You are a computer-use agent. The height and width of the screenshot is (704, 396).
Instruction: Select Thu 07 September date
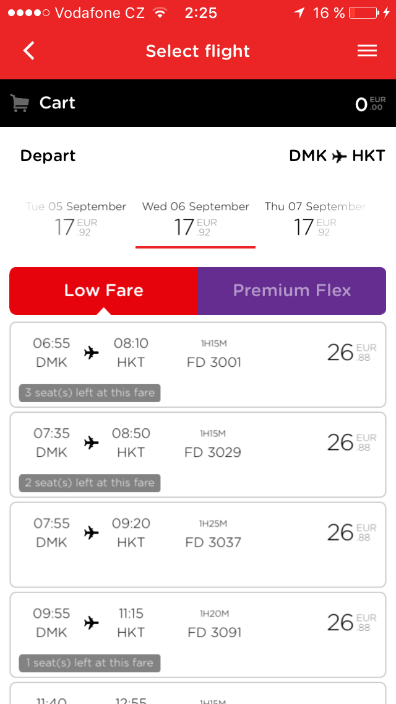point(315,219)
